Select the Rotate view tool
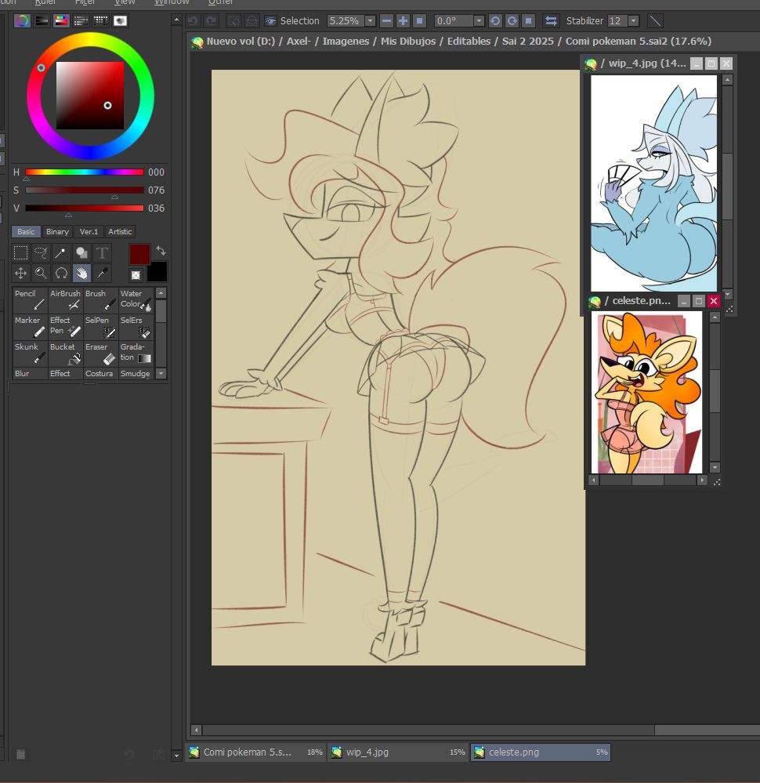This screenshot has width=760, height=783. point(61,274)
